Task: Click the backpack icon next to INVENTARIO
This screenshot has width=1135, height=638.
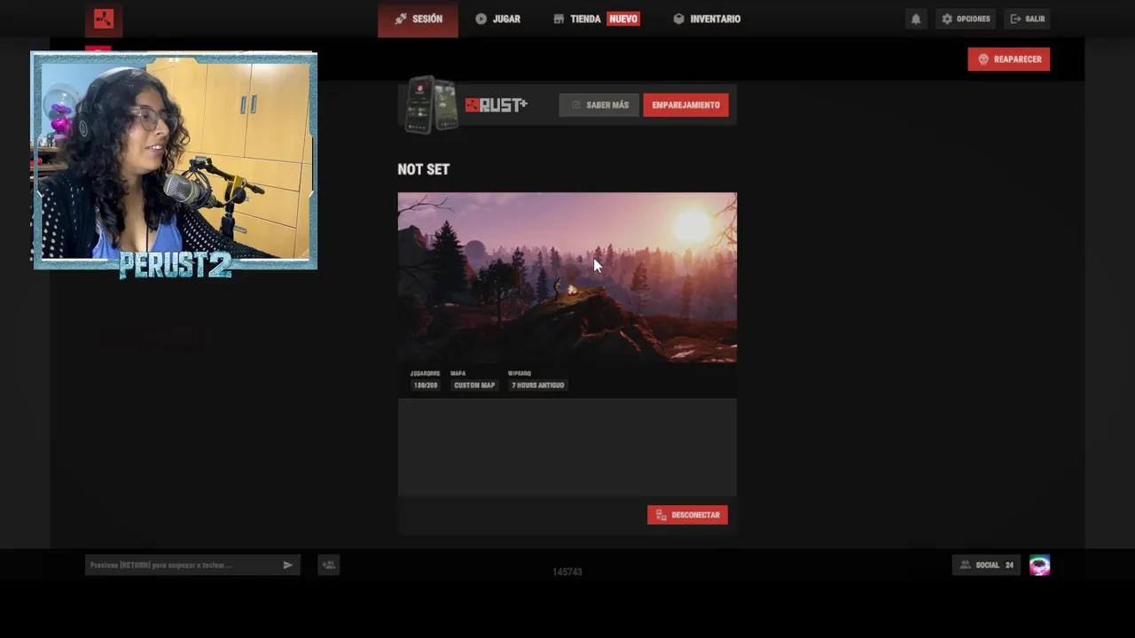Action: (678, 19)
